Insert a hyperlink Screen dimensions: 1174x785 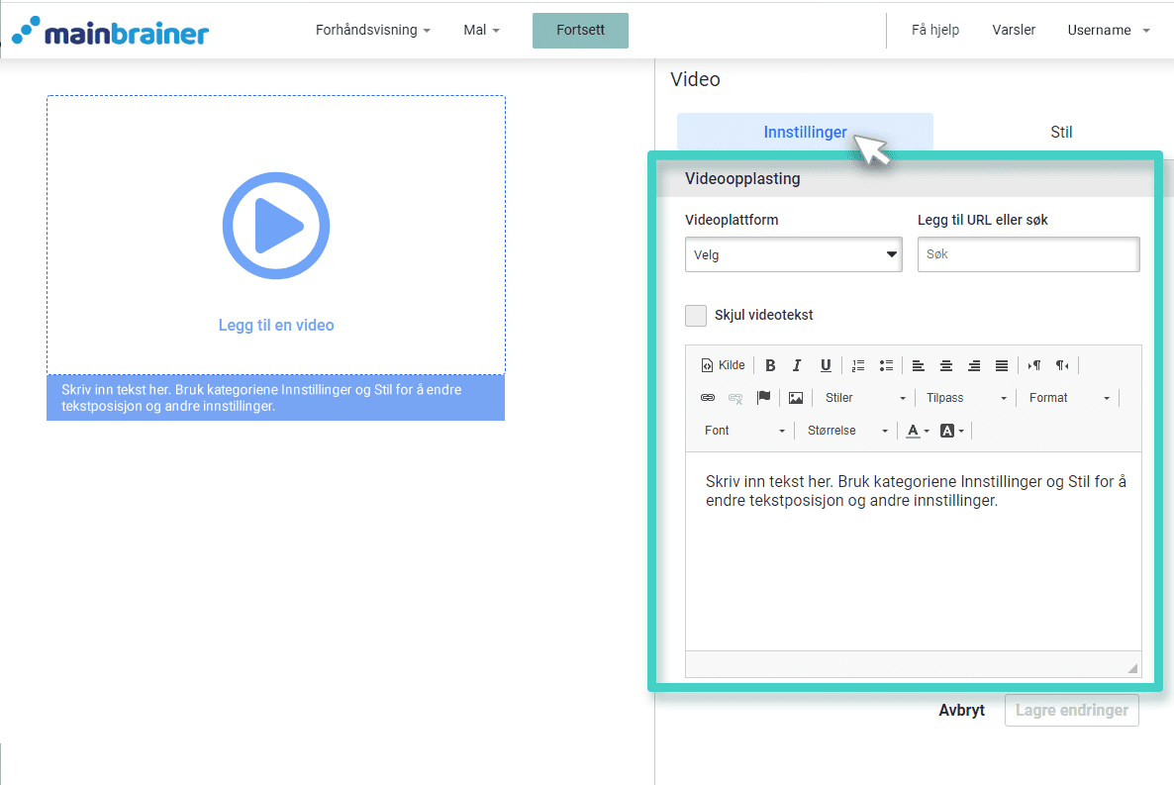707,397
